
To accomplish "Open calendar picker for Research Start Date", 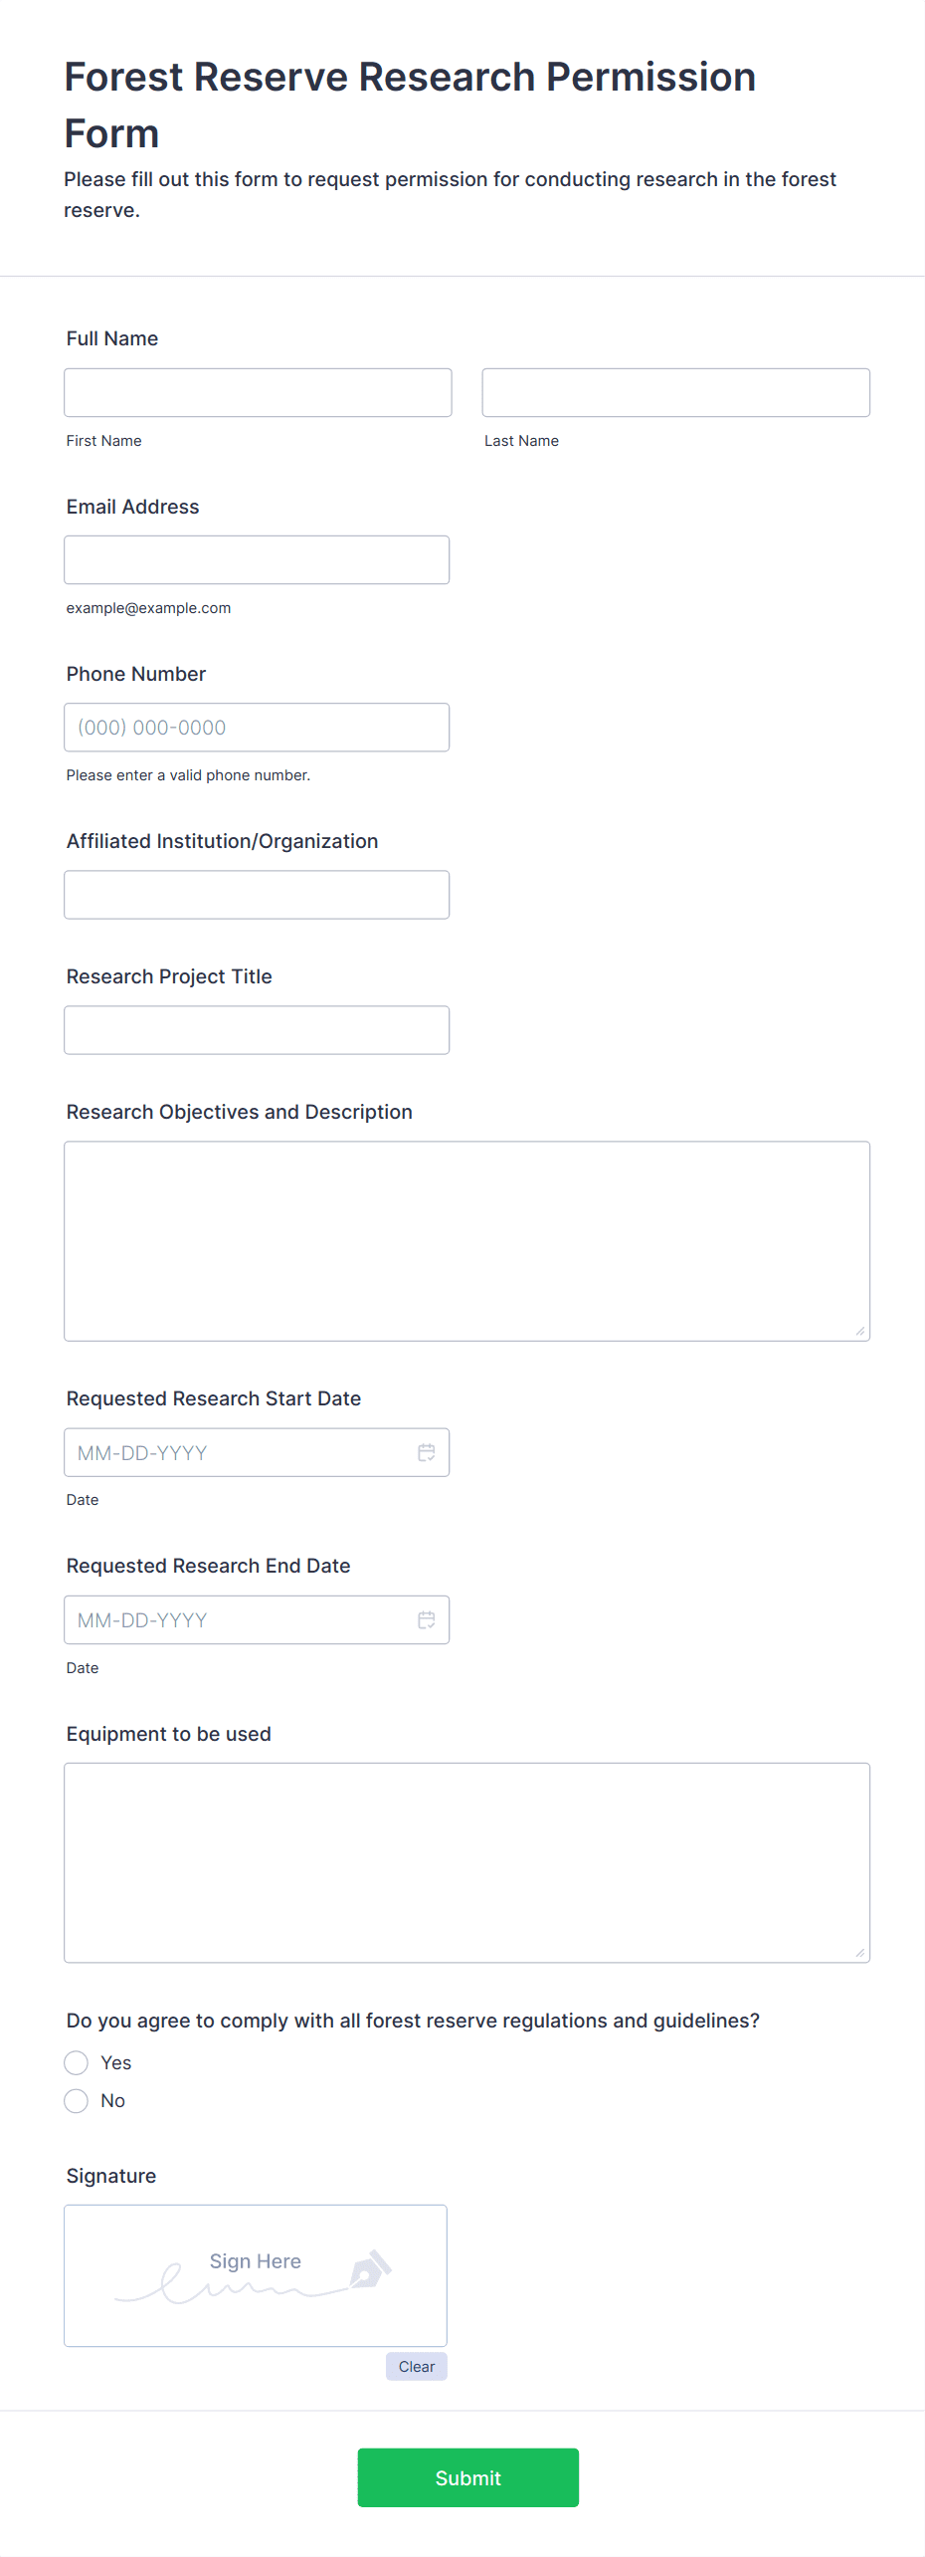I will coord(426,1452).
